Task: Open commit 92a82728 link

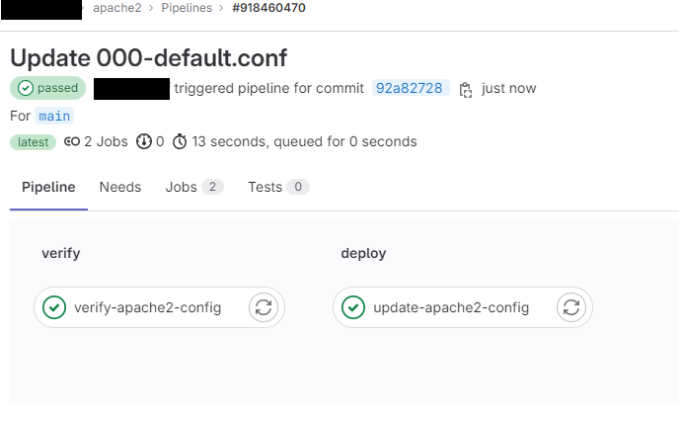Action: tap(410, 88)
